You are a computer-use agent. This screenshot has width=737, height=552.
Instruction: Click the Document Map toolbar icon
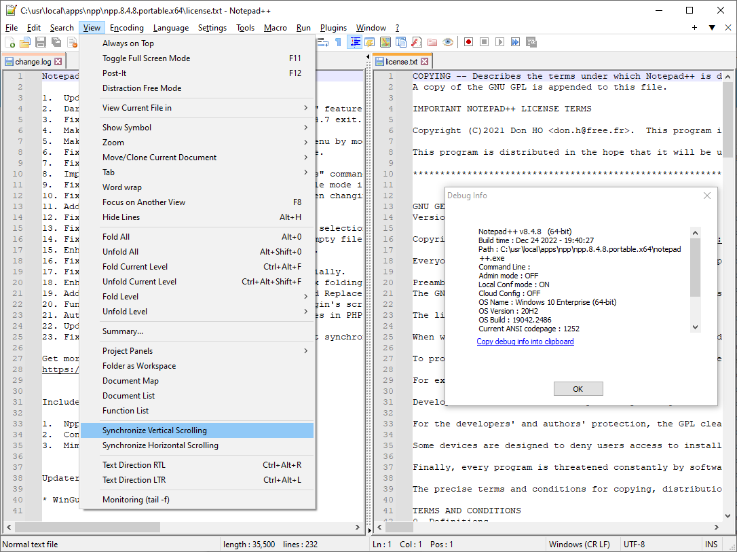coord(385,42)
